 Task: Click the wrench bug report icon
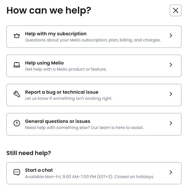tap(17, 94)
